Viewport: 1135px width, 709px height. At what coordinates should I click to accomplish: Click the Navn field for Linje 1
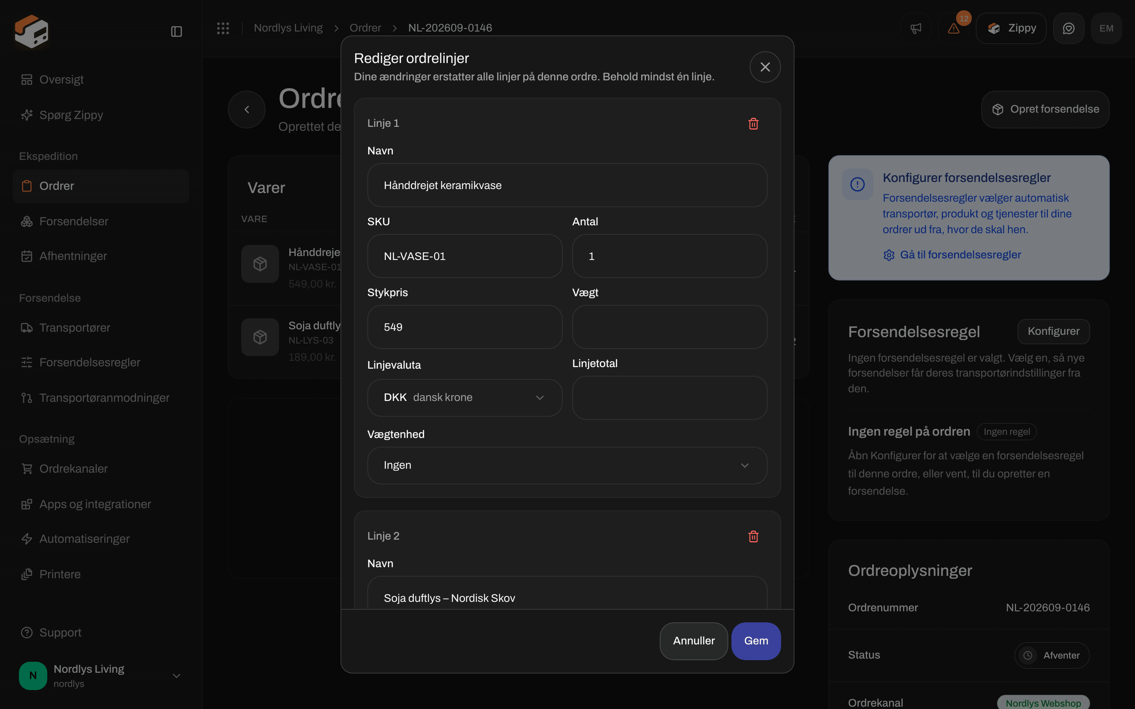pos(567,185)
